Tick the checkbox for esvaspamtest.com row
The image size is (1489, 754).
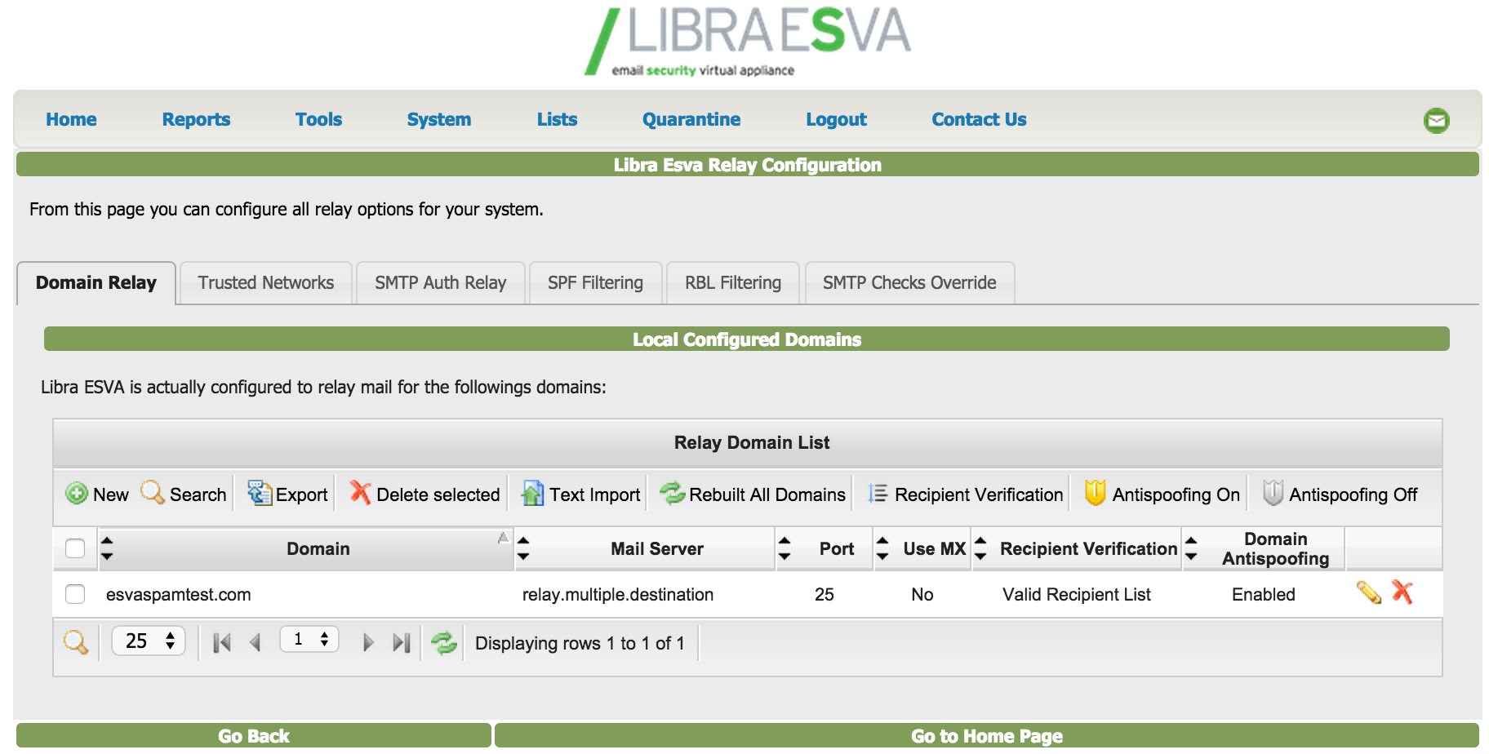coord(74,594)
